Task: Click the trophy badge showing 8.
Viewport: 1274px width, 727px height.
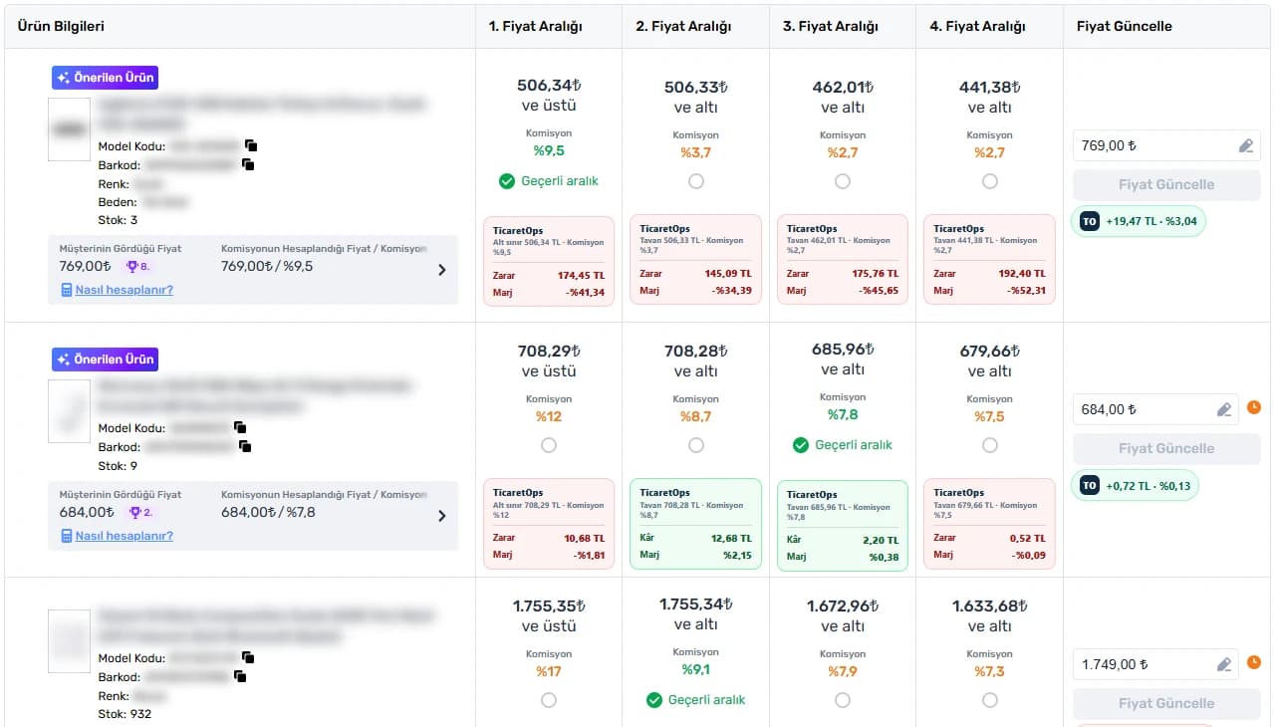Action: (x=137, y=266)
